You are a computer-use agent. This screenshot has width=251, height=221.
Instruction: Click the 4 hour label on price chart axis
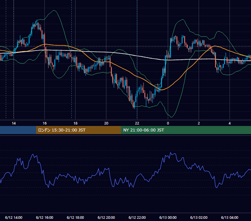point(230,123)
